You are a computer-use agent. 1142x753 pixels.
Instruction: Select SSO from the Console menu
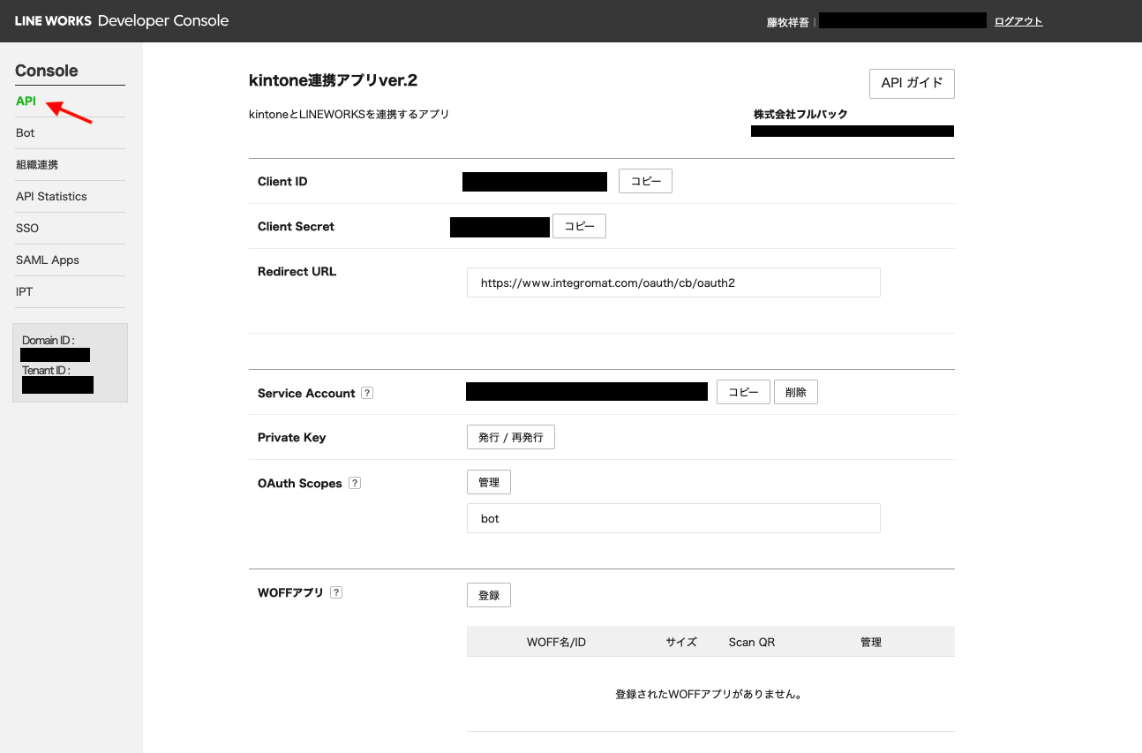[27, 229]
